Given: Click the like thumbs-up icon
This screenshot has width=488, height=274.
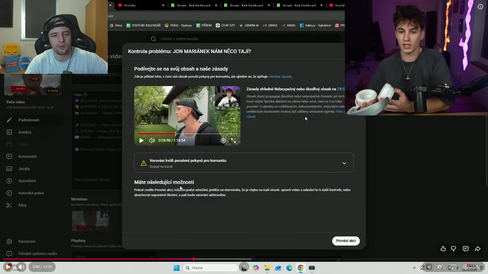Looking at the screenshot, I should [443, 249].
